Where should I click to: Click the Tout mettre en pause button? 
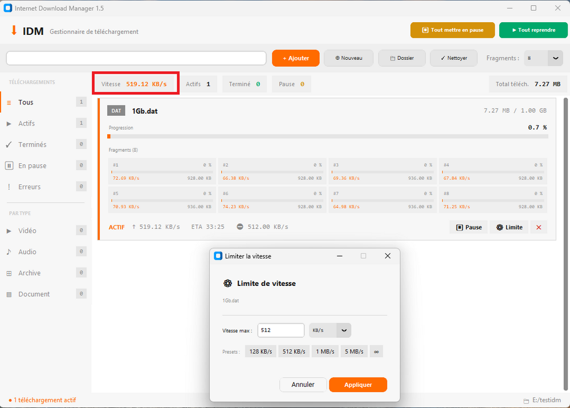pos(453,30)
